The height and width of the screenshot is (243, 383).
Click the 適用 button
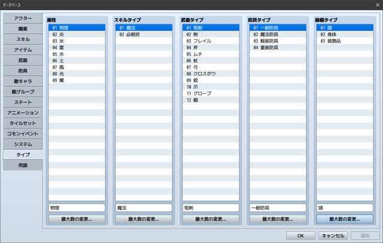coord(365,236)
